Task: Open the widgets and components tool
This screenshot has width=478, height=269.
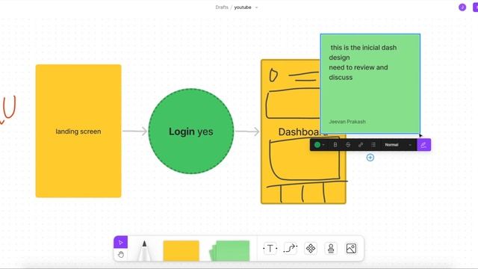Action: pos(311,249)
